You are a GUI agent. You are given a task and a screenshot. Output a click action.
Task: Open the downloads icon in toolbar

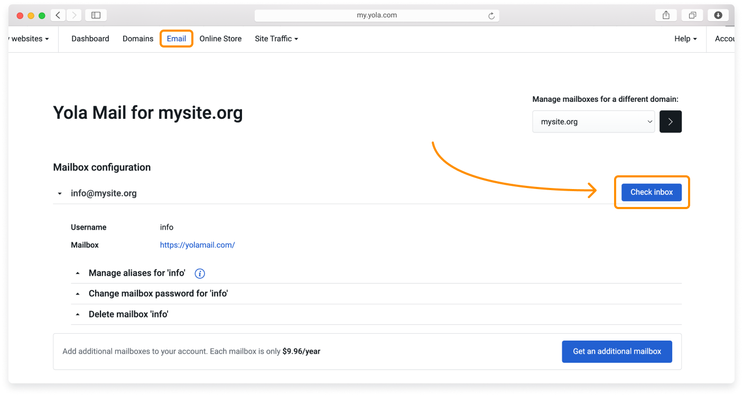[718, 15]
